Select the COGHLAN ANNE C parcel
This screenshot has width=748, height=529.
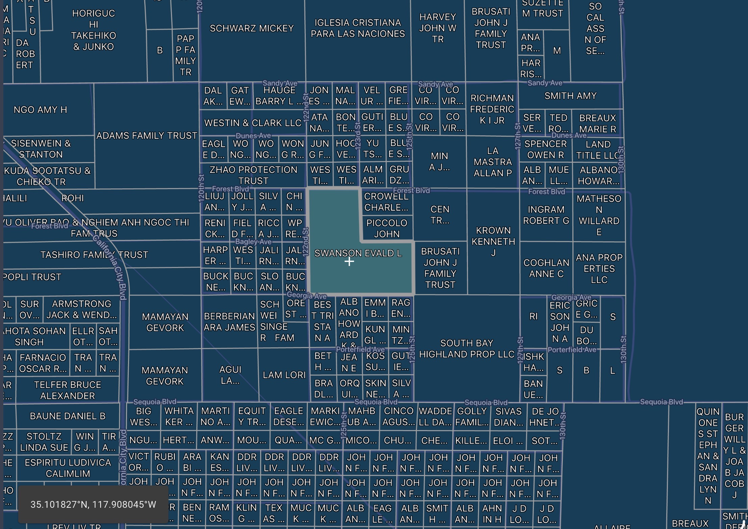[546, 268]
